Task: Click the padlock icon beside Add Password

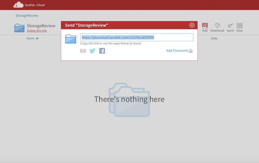Action: tap(191, 50)
